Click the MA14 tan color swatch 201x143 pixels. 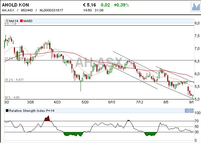7,21
